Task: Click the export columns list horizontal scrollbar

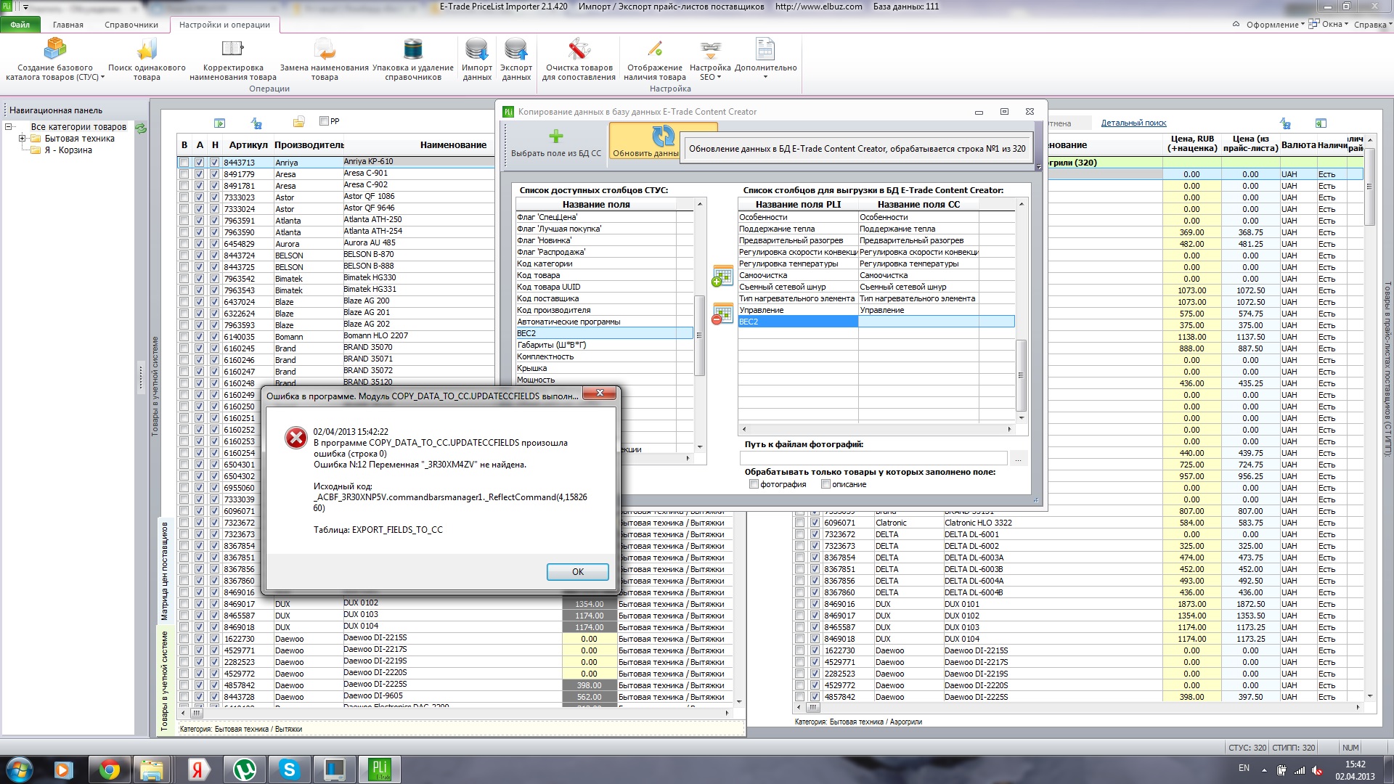Action: (876, 429)
